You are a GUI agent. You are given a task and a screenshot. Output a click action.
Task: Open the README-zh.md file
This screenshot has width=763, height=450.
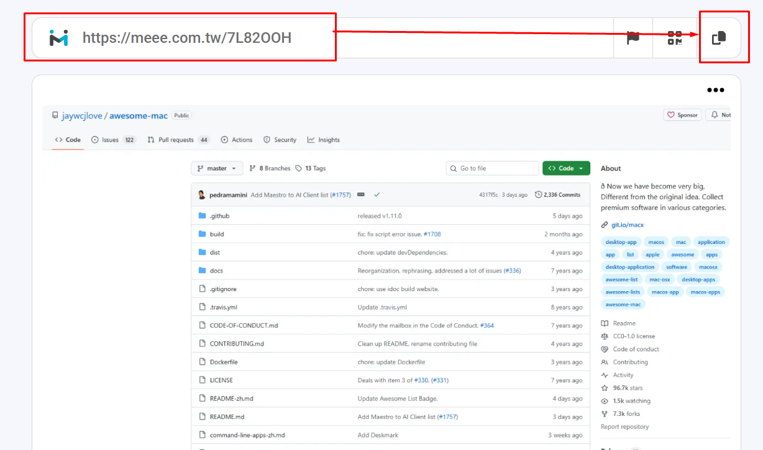[232, 398]
